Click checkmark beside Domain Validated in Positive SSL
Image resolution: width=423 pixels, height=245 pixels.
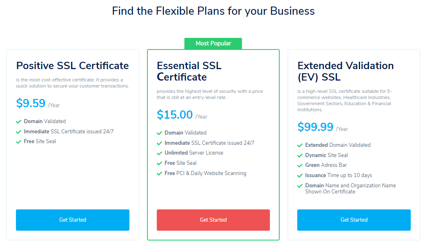point(18,121)
